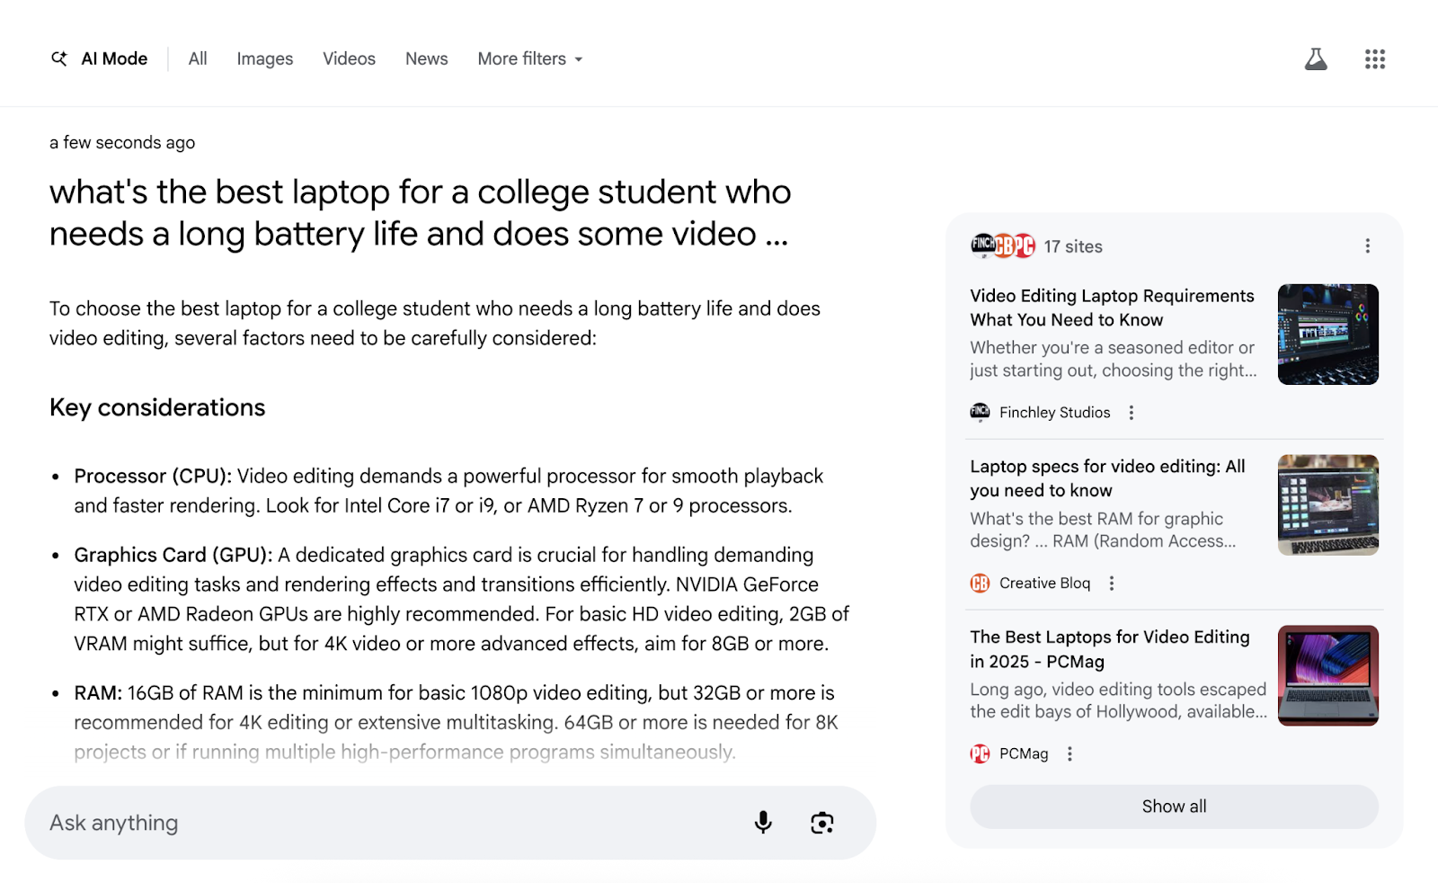The width and height of the screenshot is (1438, 883).
Task: Switch to the Images tab
Action: click(264, 58)
